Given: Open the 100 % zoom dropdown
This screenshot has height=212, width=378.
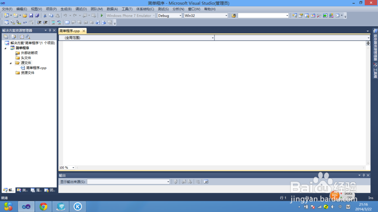Looking at the screenshot, I should pos(73,168).
